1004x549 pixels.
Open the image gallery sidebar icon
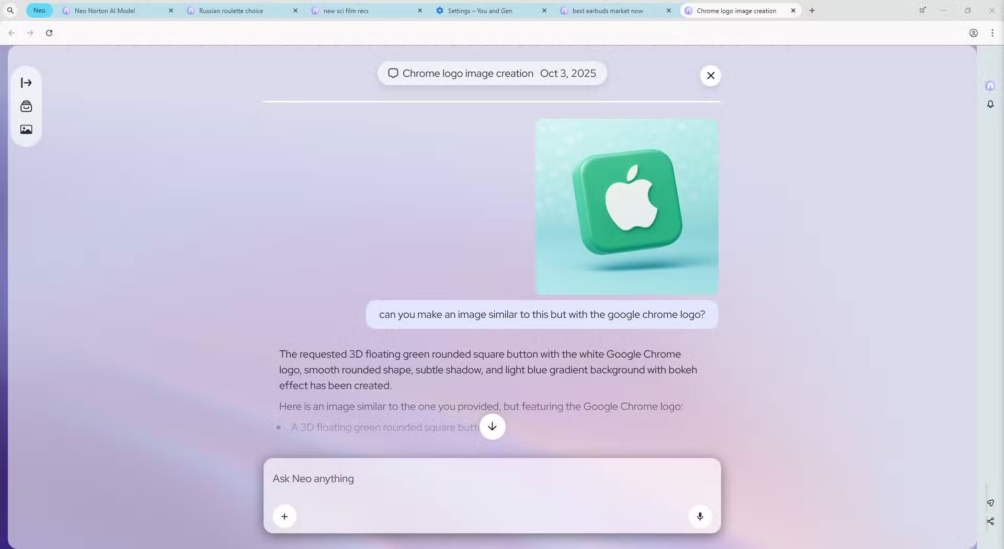pyautogui.click(x=26, y=130)
